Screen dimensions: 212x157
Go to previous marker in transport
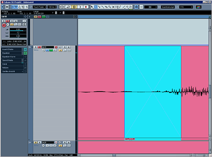pyautogui.click(x=61, y=7)
